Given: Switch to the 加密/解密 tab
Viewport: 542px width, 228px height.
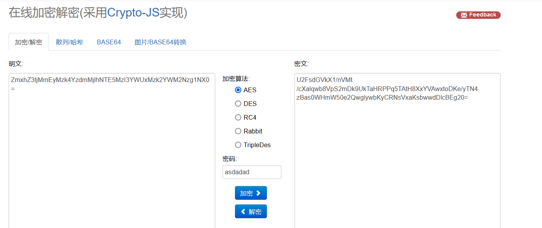Looking at the screenshot, I should point(29,42).
